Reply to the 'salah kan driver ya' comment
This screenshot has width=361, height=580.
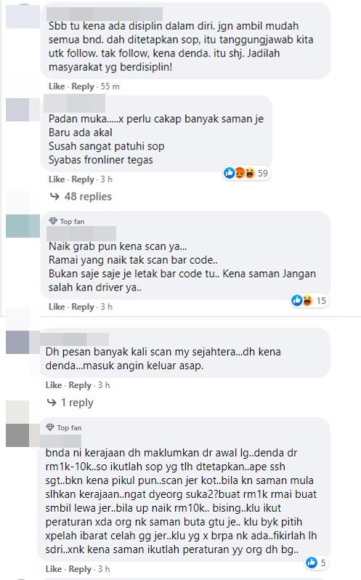(83, 307)
